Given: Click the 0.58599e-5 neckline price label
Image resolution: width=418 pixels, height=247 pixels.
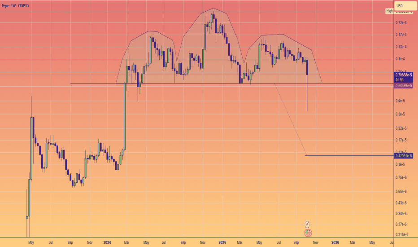Looking at the screenshot, I should [403, 85].
